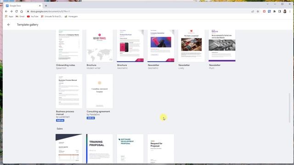Open the Chrome profile avatar
Screen dimensions: 294x165
pos(285,11)
